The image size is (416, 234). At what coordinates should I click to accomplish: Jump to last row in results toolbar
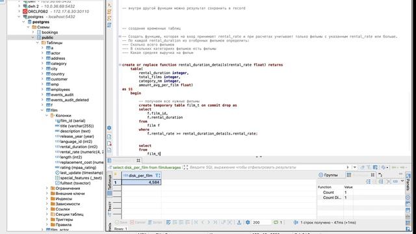[215, 222]
